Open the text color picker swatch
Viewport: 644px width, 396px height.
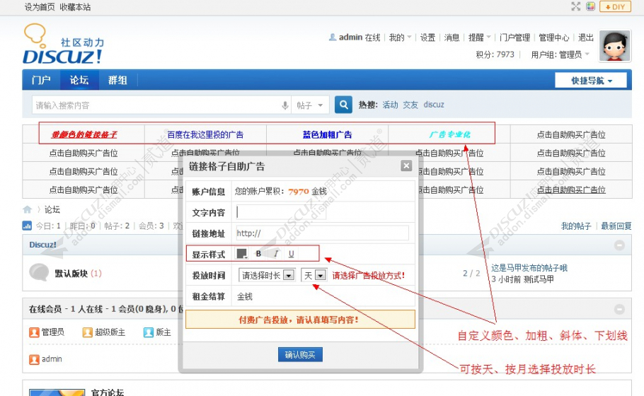242,254
